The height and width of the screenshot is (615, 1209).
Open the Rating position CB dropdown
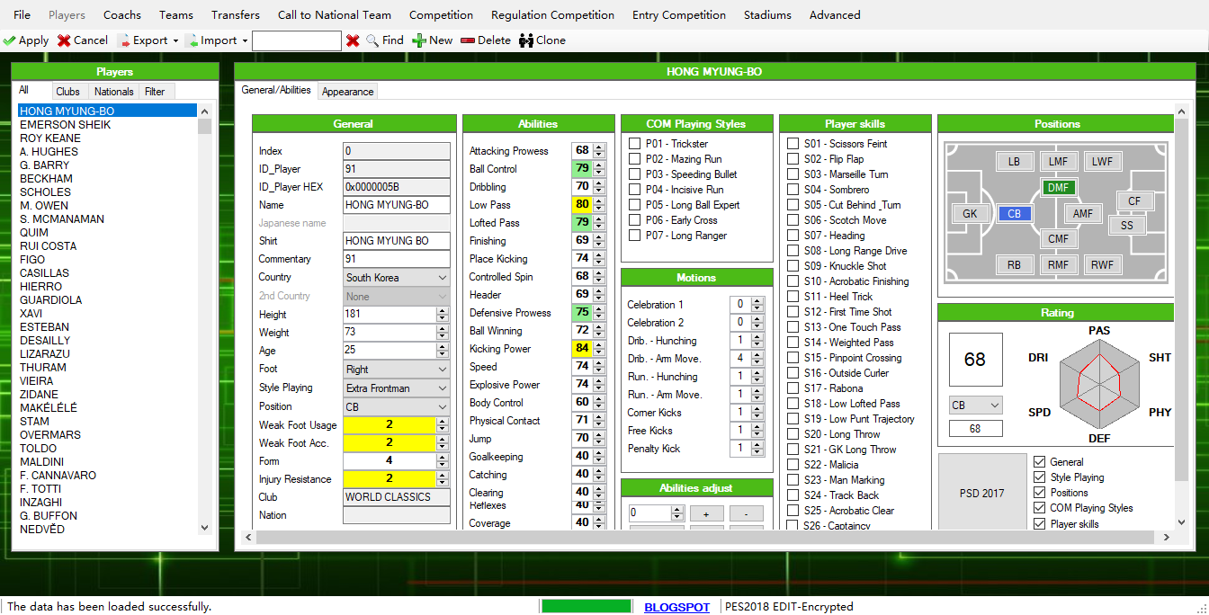click(975, 406)
